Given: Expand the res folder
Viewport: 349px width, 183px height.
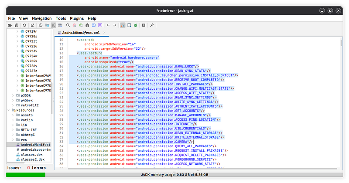Looking at the screenshot, I should [13, 140].
